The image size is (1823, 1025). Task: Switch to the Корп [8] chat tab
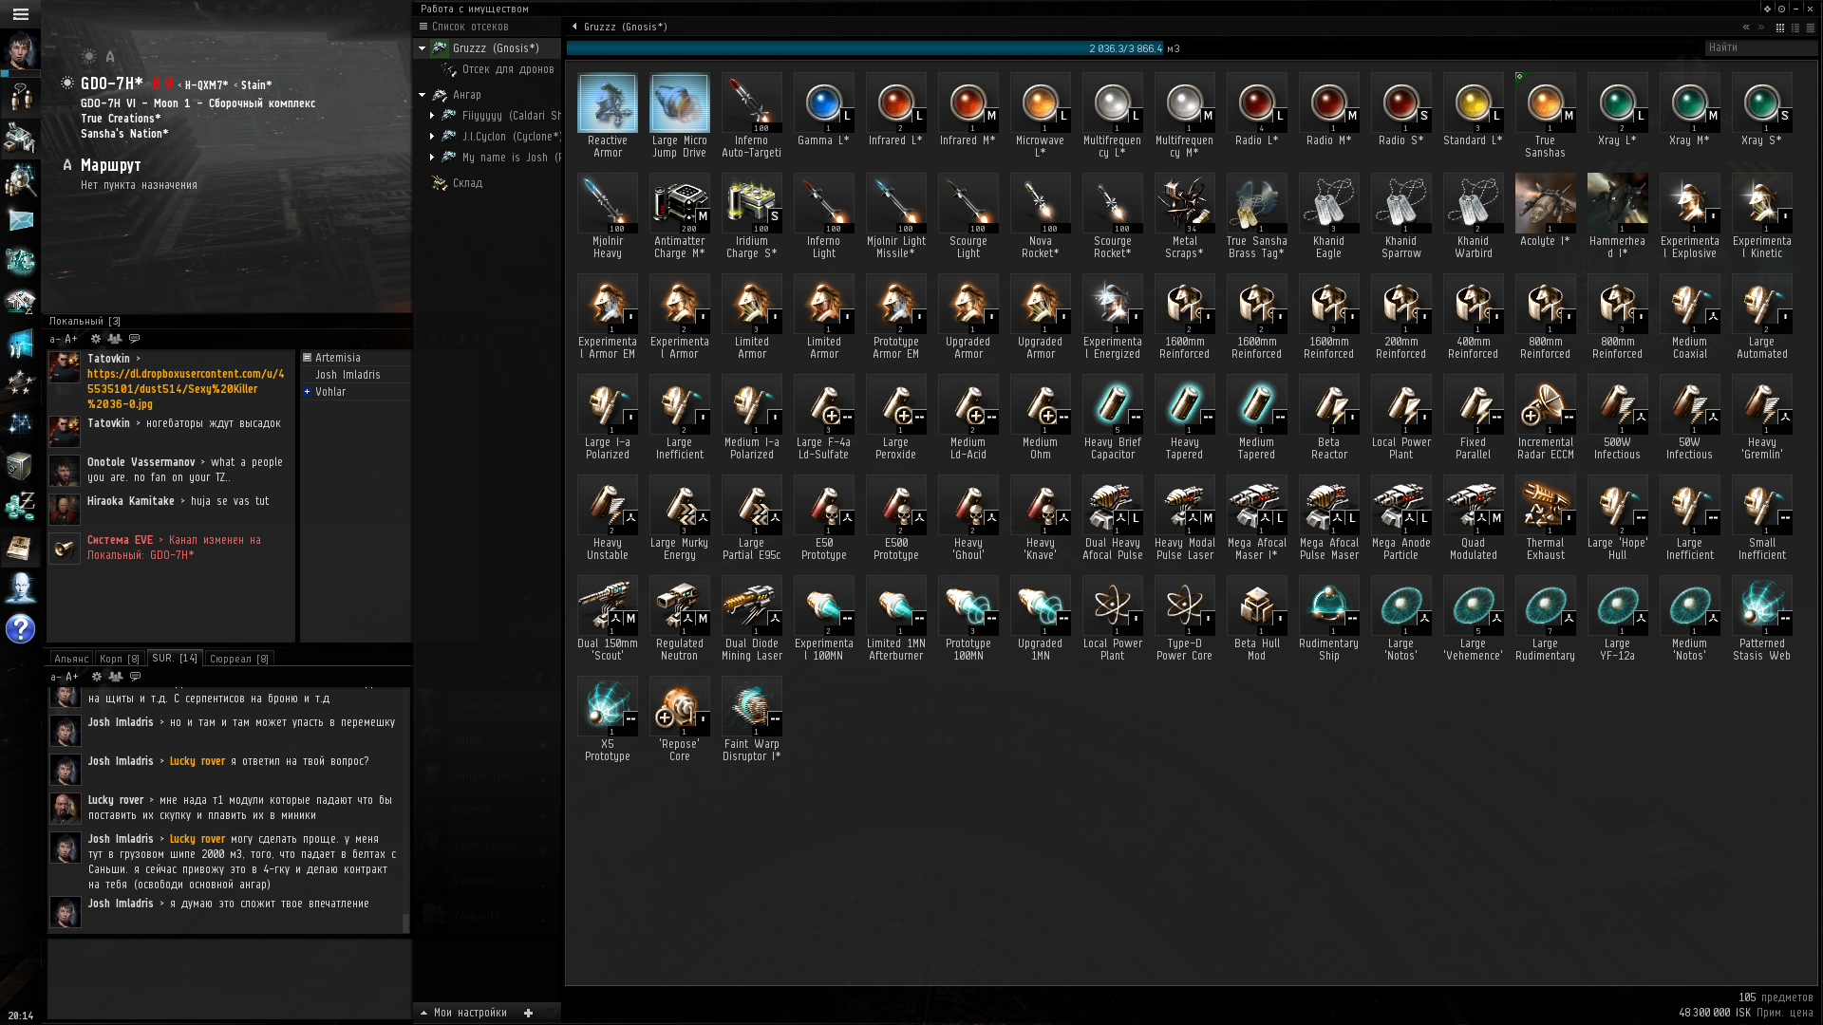[x=120, y=659]
